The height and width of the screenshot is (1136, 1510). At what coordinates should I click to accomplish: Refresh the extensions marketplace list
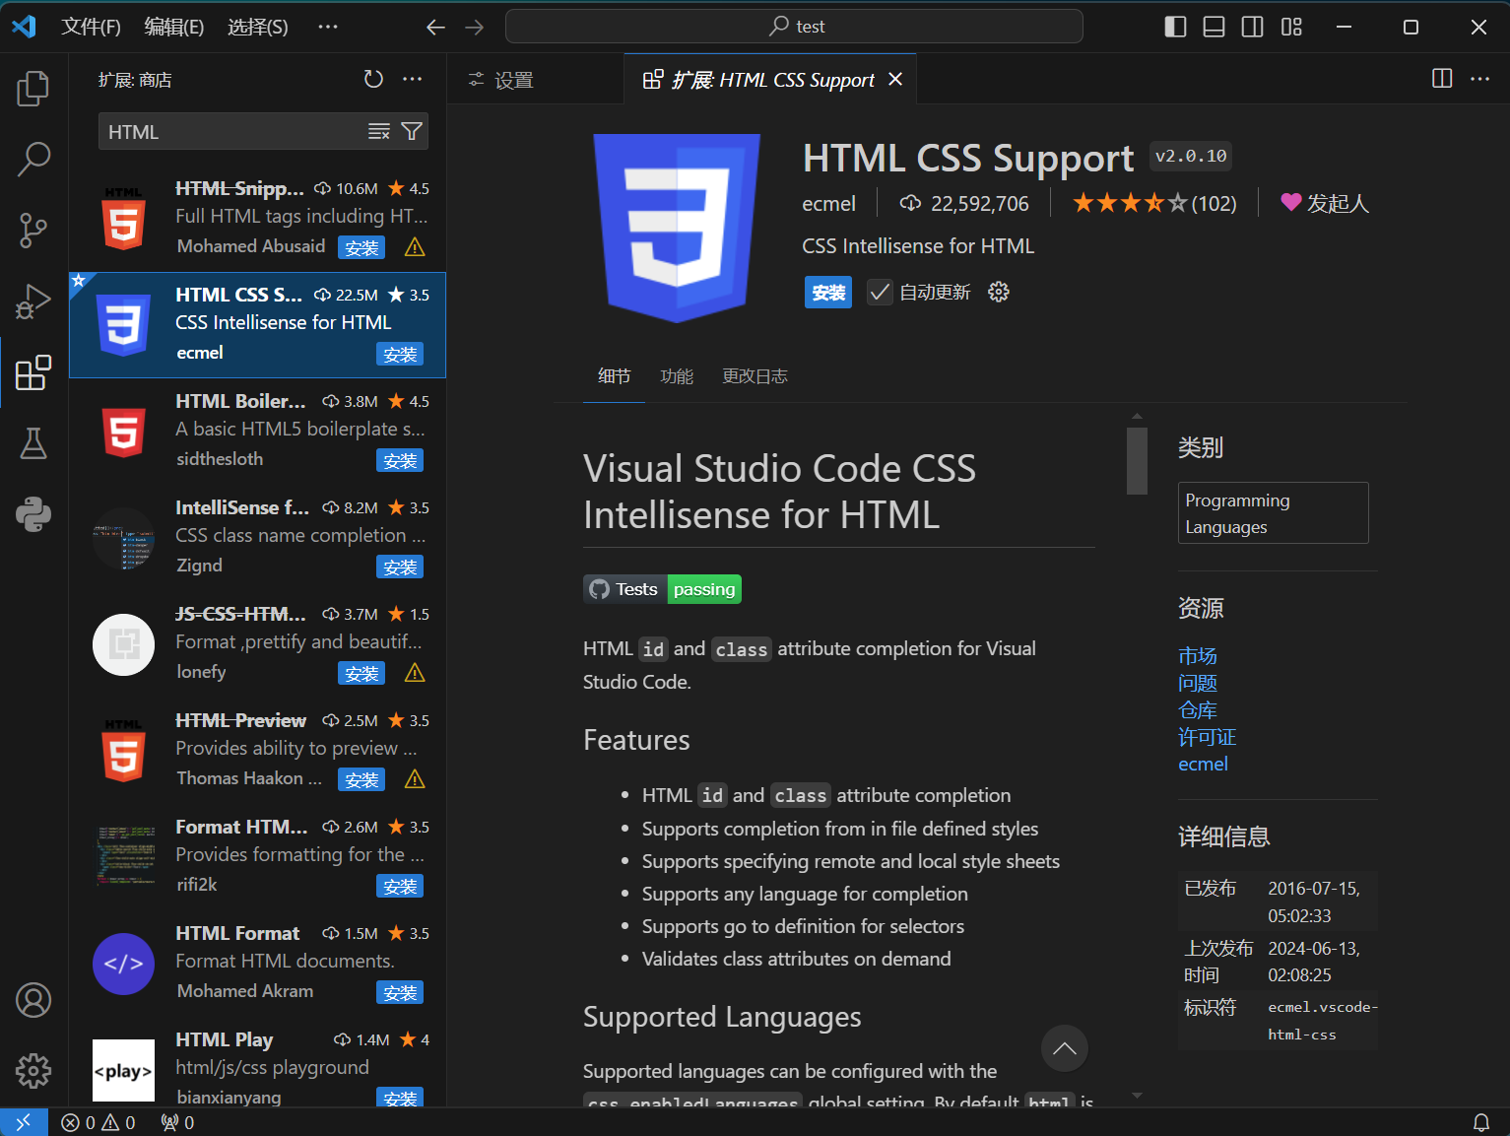(x=373, y=79)
